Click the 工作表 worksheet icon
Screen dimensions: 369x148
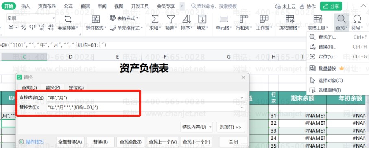click(264, 19)
